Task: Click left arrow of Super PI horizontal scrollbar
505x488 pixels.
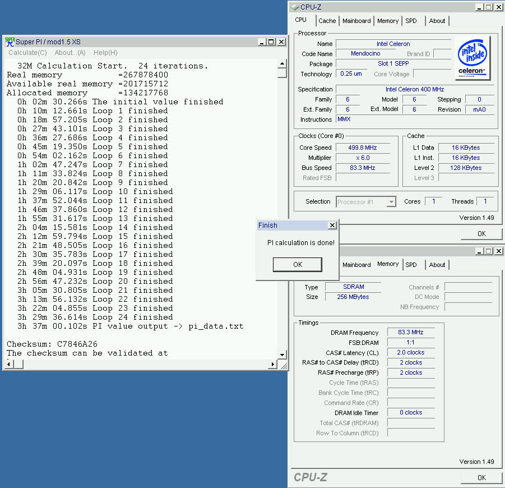Action: point(9,364)
